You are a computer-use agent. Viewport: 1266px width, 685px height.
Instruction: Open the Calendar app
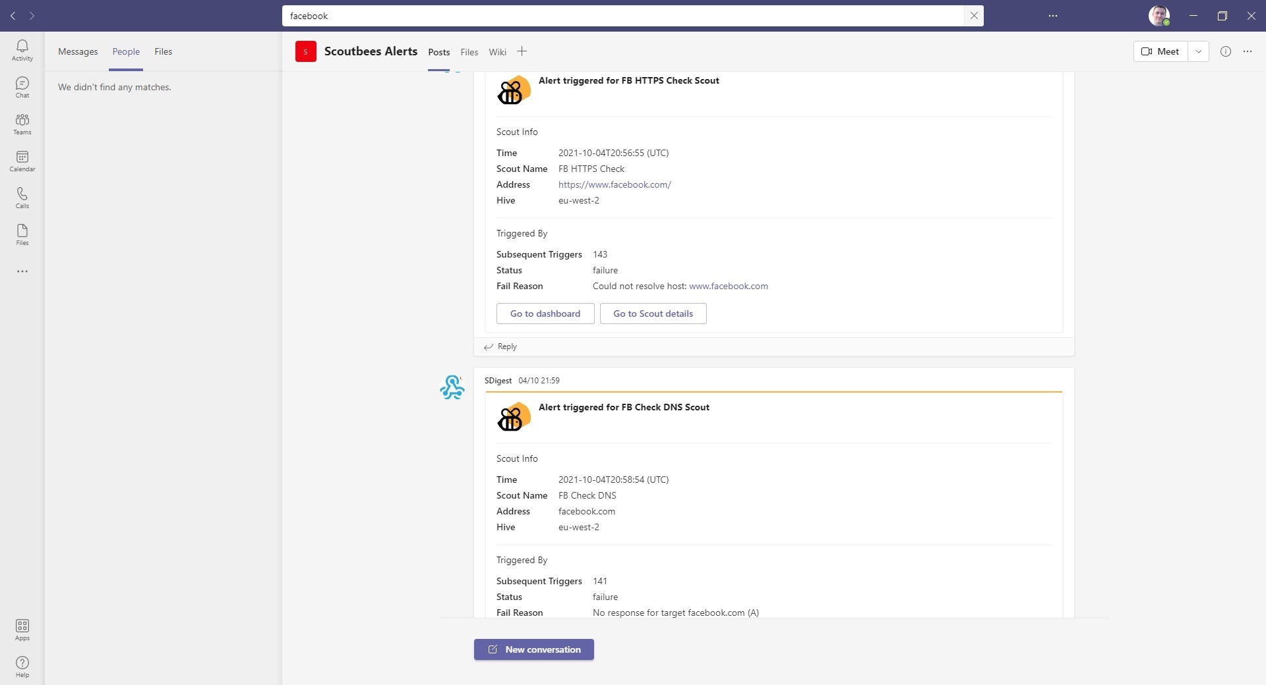[x=22, y=161]
